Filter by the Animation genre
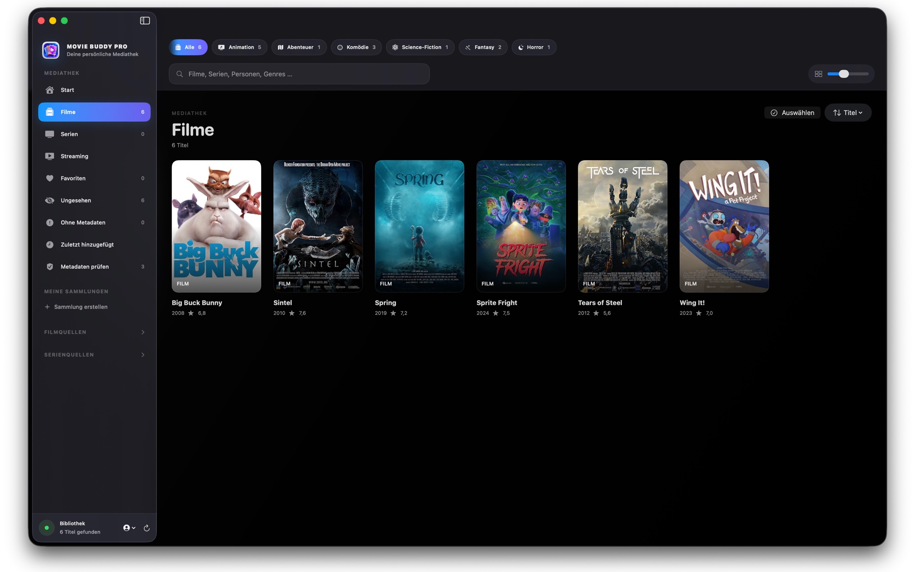 coord(239,47)
